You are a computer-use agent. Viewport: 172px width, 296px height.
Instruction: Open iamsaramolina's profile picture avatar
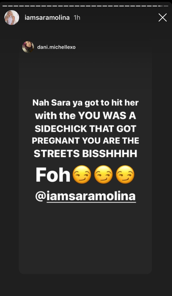tap(12, 18)
